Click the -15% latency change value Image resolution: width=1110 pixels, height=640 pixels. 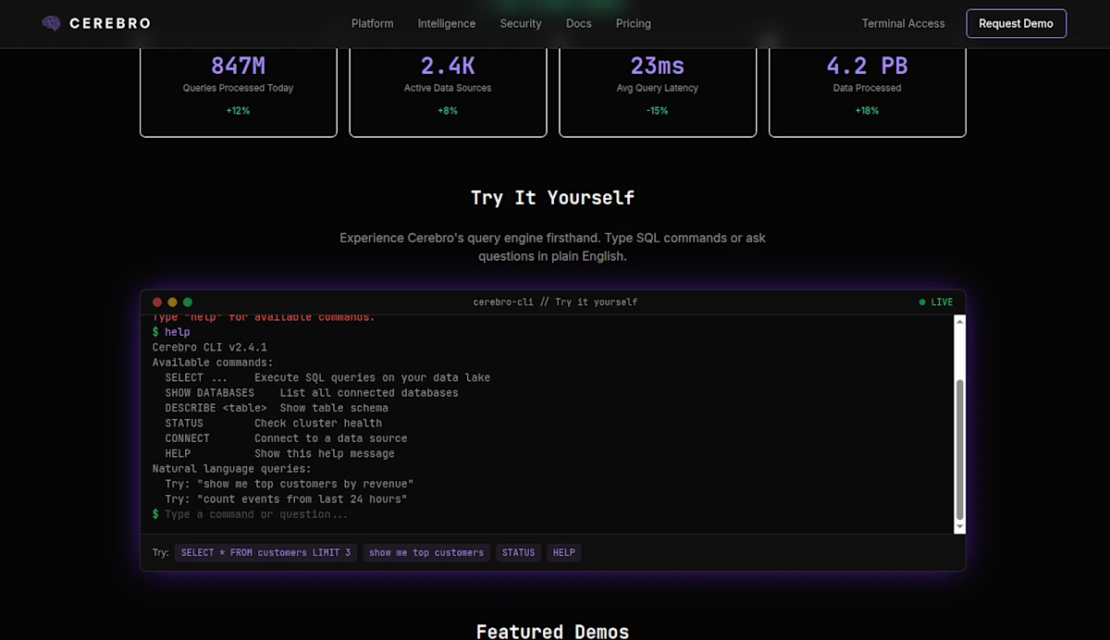pyautogui.click(x=658, y=110)
